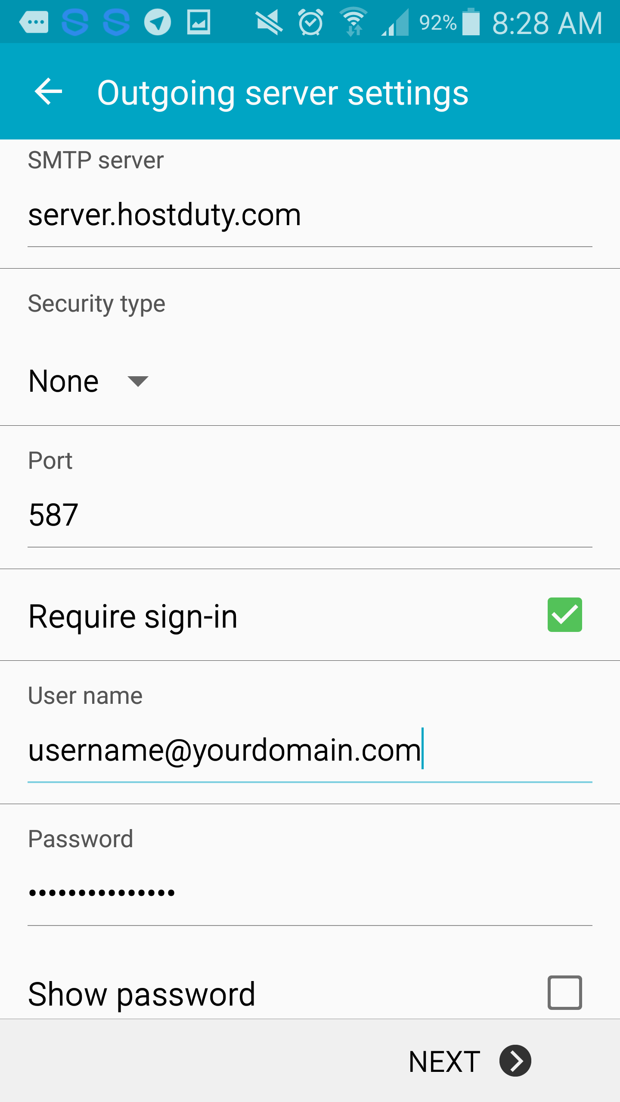Viewport: 620px width, 1102px height.
Task: Enable the Show password checkbox
Action: pyautogui.click(x=564, y=993)
